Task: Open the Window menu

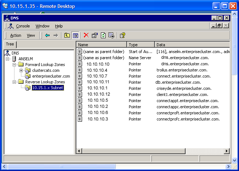Action: [43, 26]
